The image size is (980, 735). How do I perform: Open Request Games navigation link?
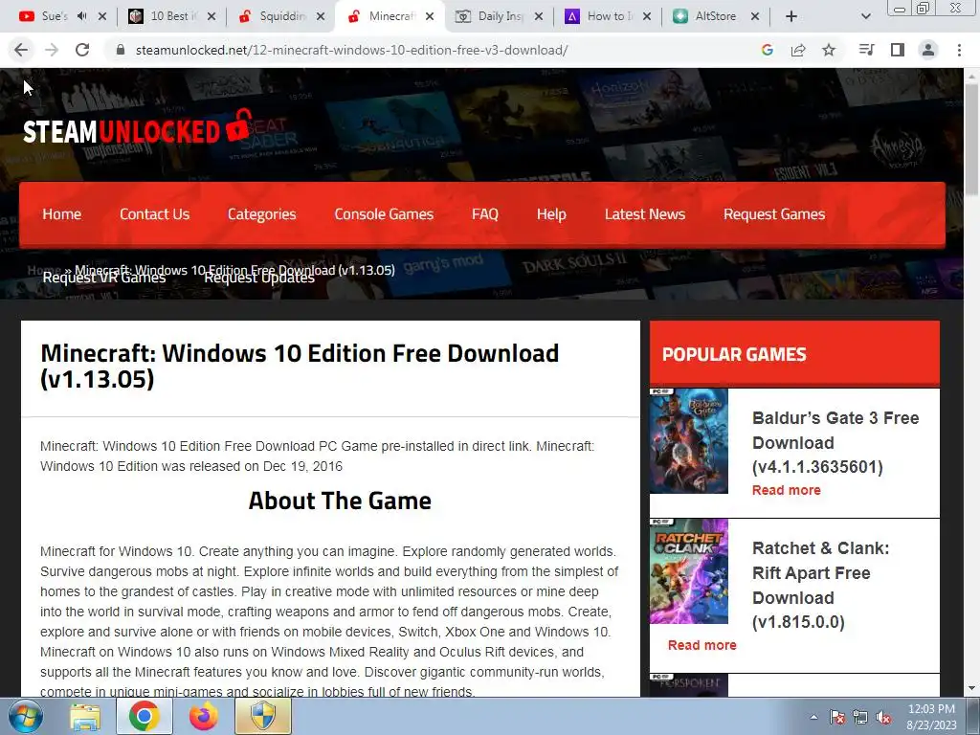(x=774, y=214)
